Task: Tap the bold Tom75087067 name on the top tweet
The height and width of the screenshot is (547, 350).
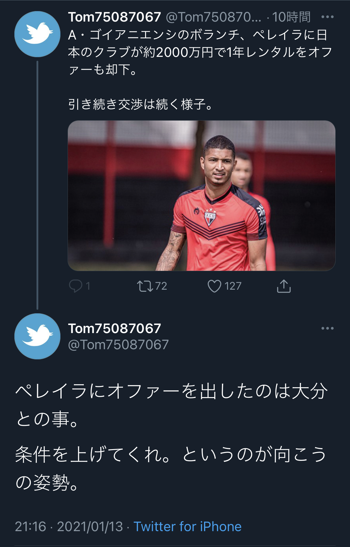Action: [x=115, y=17]
